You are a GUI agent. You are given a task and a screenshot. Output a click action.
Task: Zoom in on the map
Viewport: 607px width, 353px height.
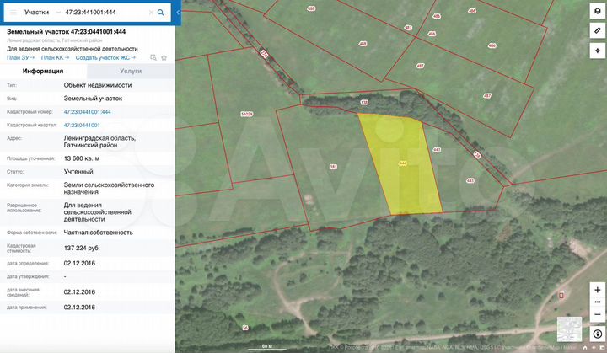[597, 290]
